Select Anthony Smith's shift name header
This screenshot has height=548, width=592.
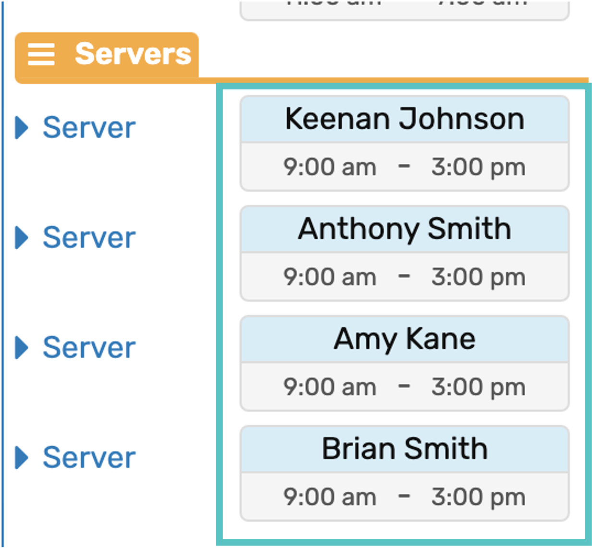tap(405, 229)
